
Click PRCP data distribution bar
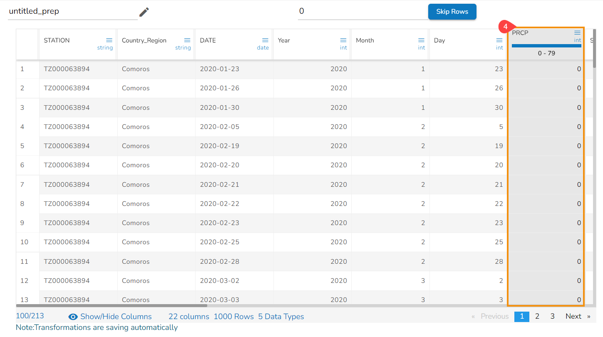pyautogui.click(x=546, y=46)
